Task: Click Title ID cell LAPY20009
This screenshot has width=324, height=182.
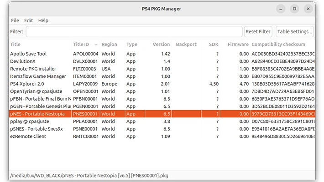Action: [85, 84]
